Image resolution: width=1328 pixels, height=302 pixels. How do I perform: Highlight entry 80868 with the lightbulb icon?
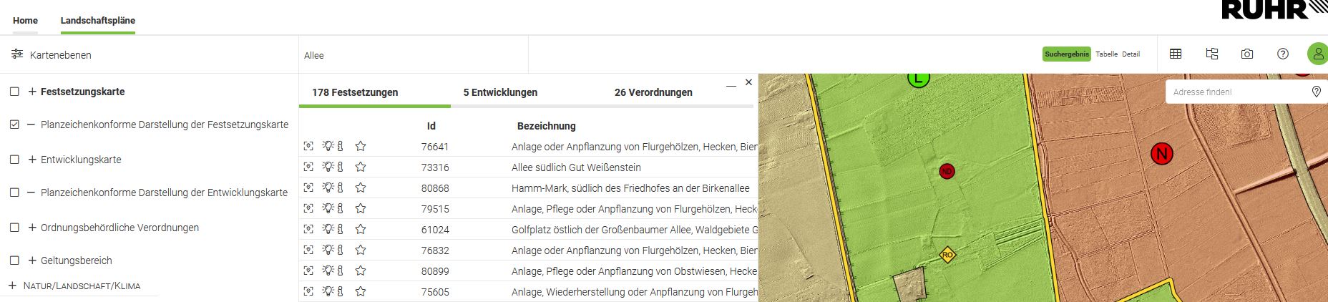point(328,188)
